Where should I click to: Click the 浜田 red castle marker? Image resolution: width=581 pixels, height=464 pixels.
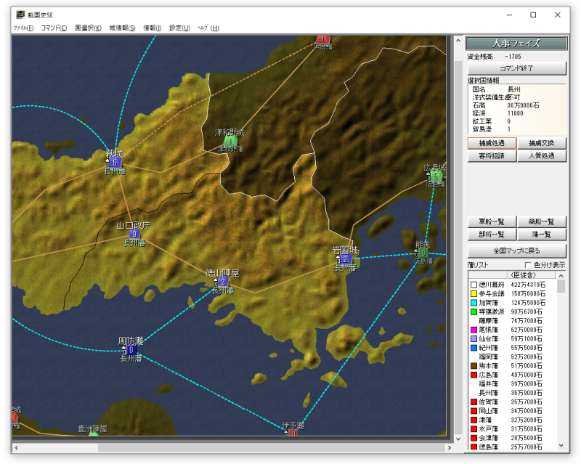(x=323, y=39)
